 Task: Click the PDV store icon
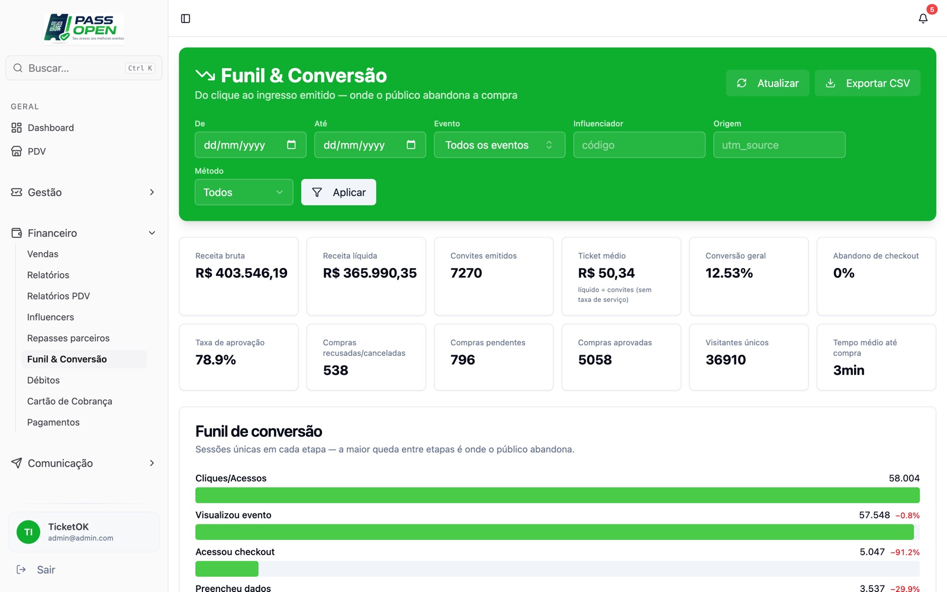click(x=17, y=152)
